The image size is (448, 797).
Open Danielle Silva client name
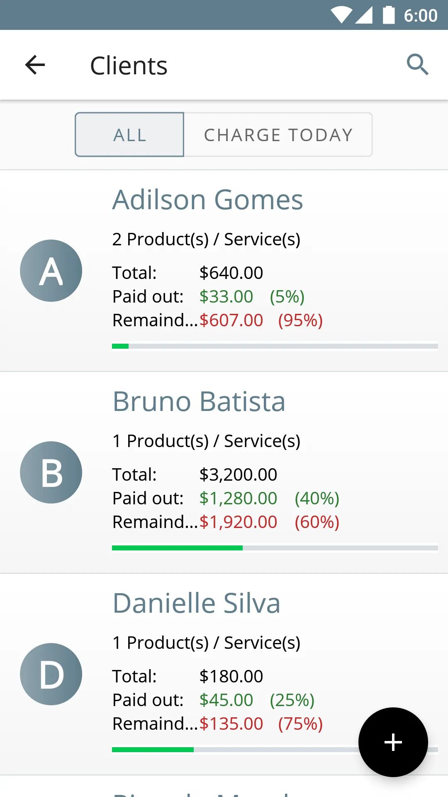pos(197,604)
